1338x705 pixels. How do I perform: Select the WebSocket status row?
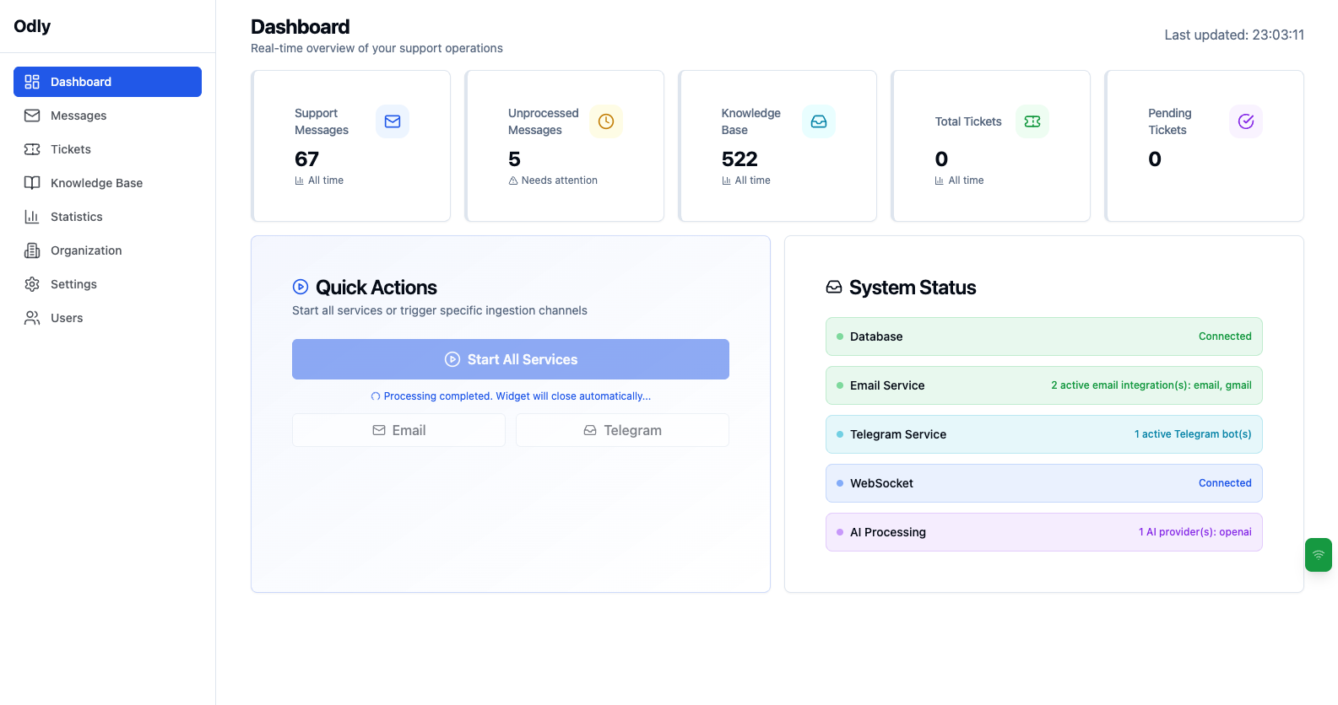1044,483
